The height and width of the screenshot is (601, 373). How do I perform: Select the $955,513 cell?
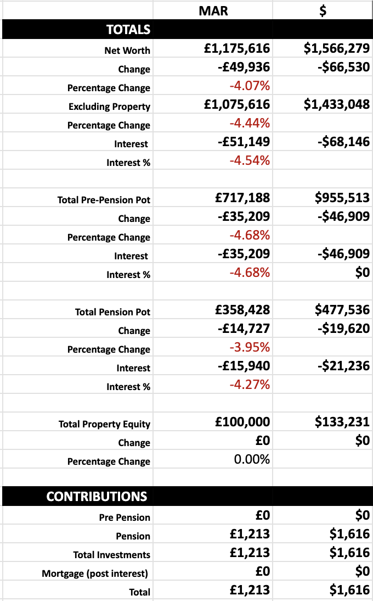click(342, 198)
